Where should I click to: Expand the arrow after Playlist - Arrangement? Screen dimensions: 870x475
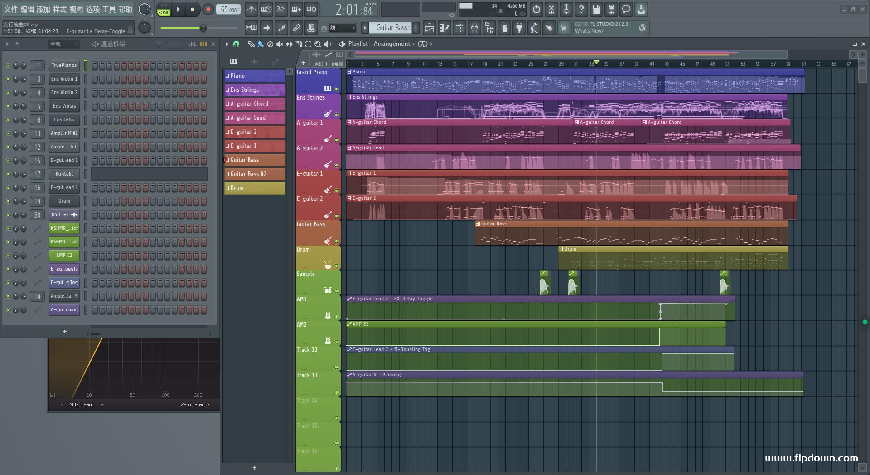coord(413,44)
